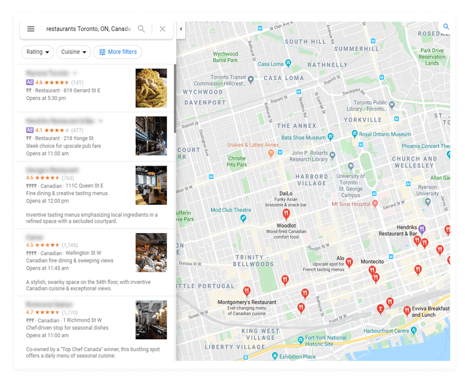Click Wychwood Barns Park label
The height and width of the screenshot is (383, 465).
tap(225, 57)
